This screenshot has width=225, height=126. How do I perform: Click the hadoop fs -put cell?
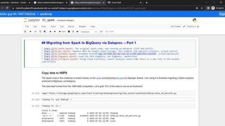[118, 99]
